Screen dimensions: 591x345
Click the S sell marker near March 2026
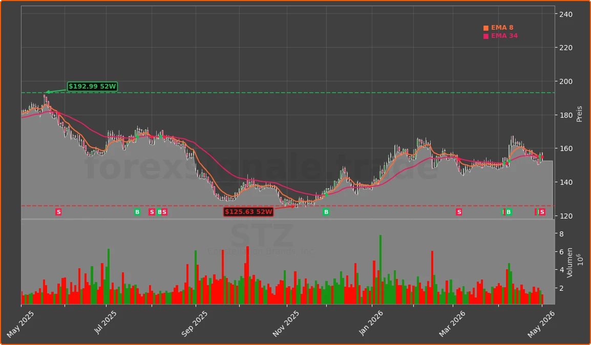click(x=459, y=212)
